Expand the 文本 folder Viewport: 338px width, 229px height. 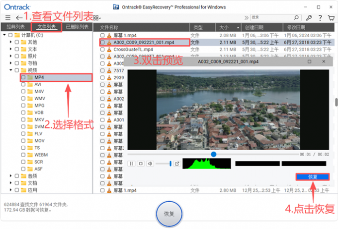(x=10, y=49)
